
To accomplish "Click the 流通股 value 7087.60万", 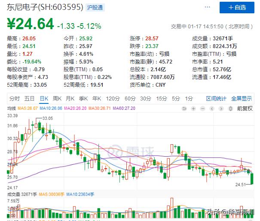I will 162,77.
